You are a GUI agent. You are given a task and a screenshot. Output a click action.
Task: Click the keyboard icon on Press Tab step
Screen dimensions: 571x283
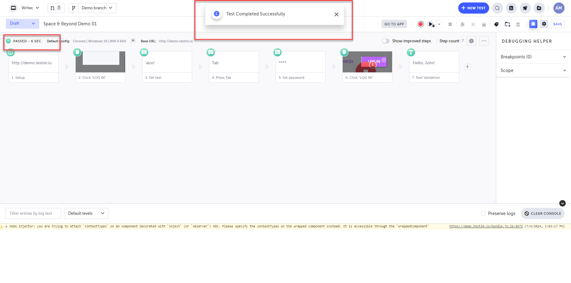pos(211,52)
